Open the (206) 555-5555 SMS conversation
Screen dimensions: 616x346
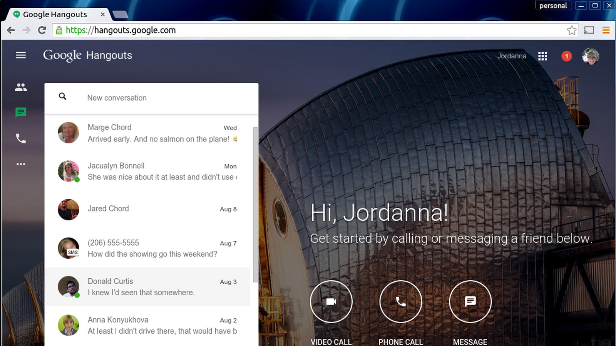click(x=147, y=248)
